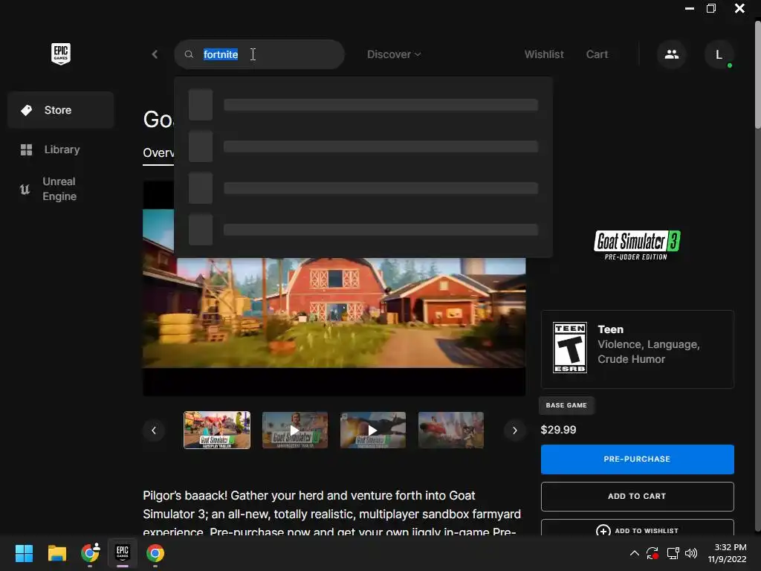
Task: Click the Goat Simulator 3 logo
Action: [x=637, y=245]
